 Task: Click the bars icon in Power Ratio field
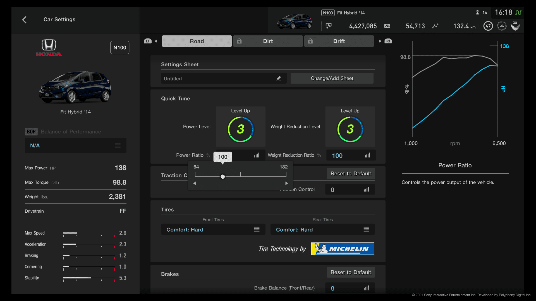(257, 155)
